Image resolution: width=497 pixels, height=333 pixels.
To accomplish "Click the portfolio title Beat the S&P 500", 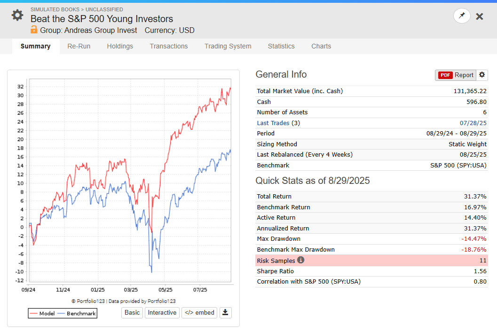I will point(102,19).
